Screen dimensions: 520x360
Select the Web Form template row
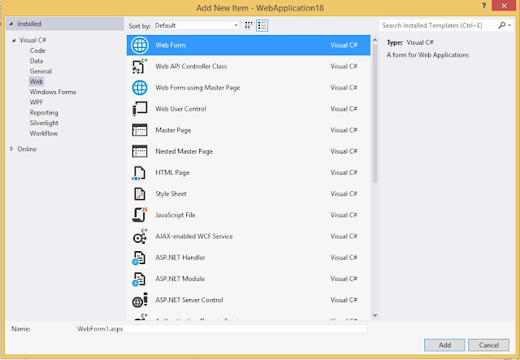pos(249,46)
